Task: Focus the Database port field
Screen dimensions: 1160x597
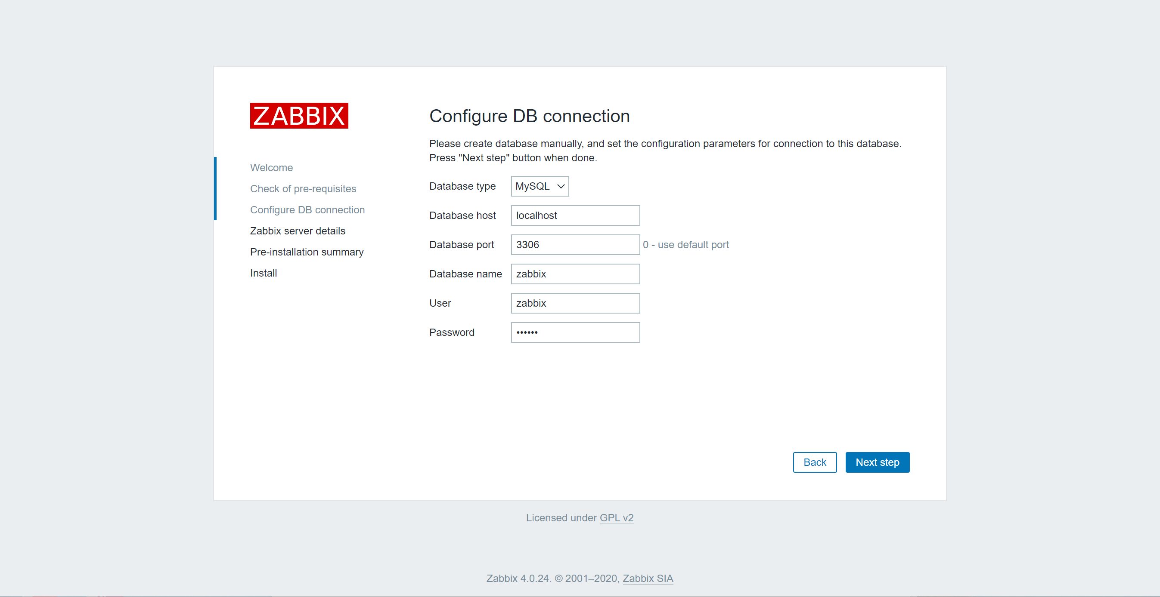Action: coord(575,244)
